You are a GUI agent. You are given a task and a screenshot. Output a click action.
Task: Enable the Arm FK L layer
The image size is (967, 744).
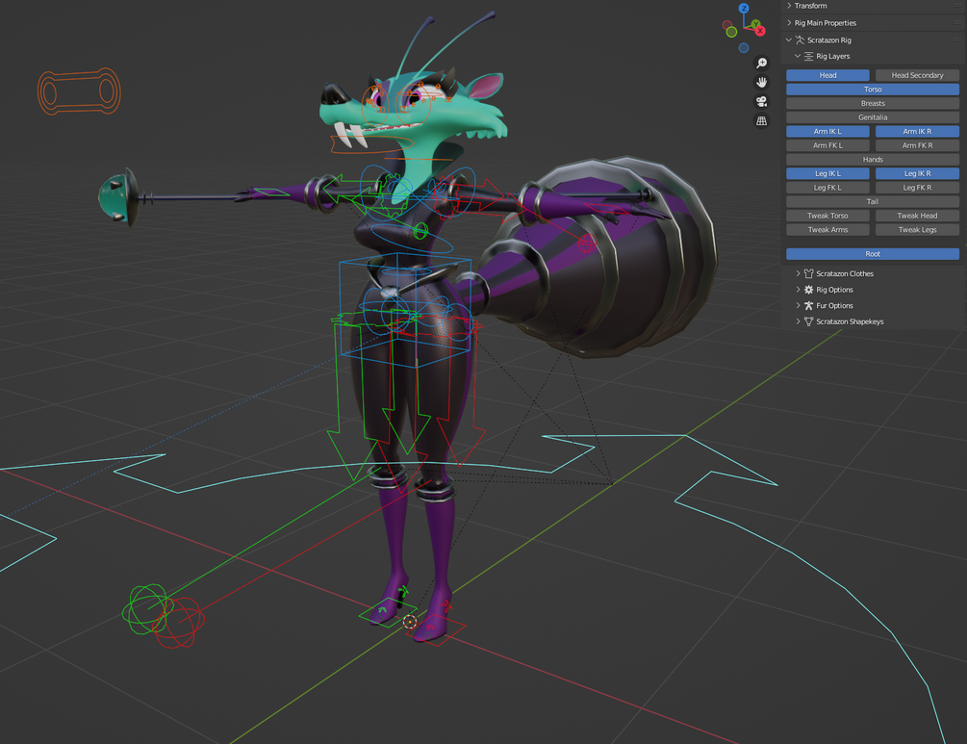point(827,145)
